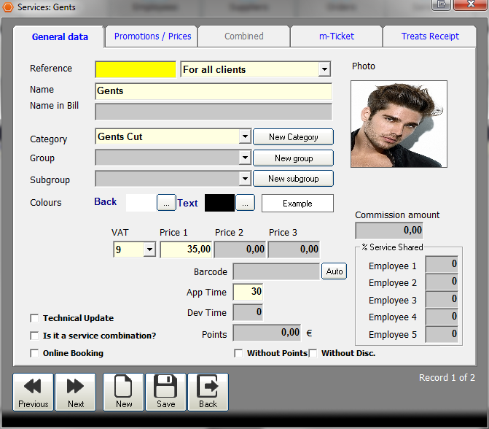
Task: Expand the For all clients dropdown
Action: coord(324,69)
